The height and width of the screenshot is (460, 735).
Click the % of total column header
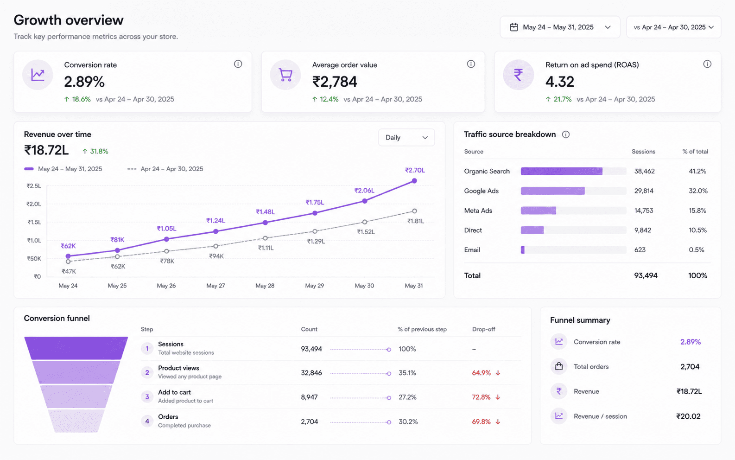click(695, 152)
